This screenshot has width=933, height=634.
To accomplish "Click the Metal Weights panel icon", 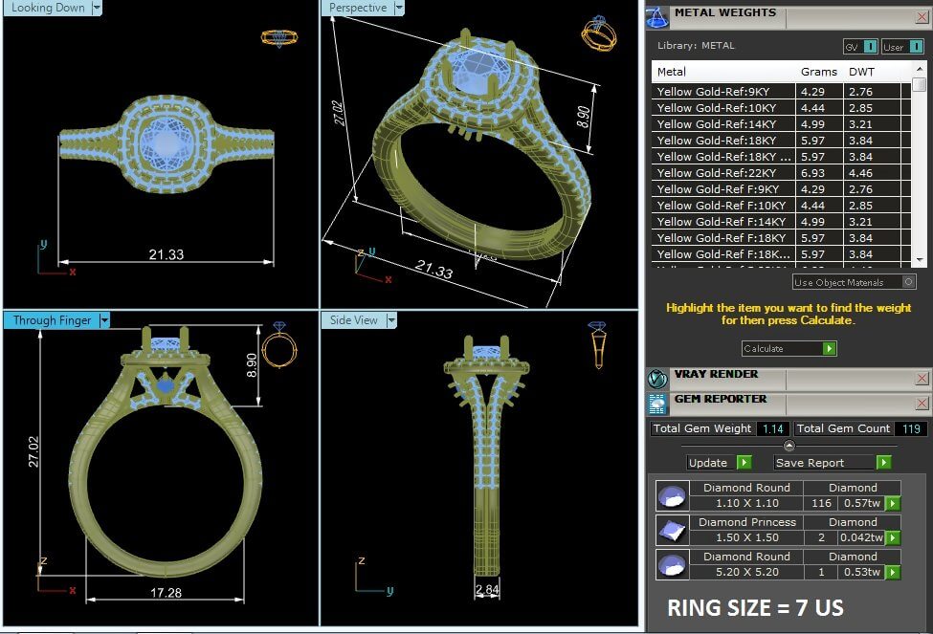I will (656, 16).
